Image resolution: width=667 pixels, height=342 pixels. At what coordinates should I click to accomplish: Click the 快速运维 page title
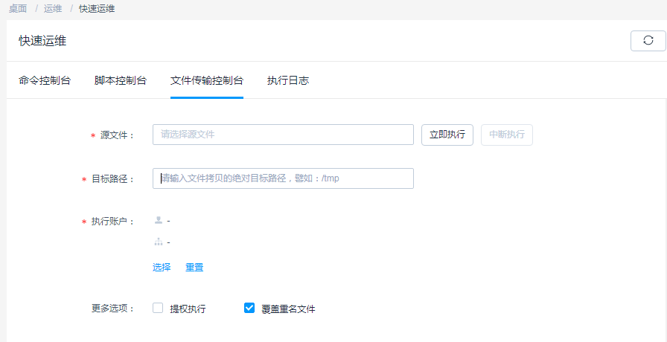42,41
